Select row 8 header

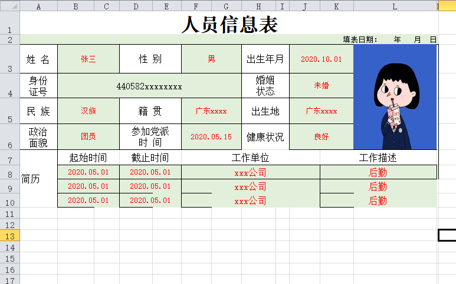(10, 172)
